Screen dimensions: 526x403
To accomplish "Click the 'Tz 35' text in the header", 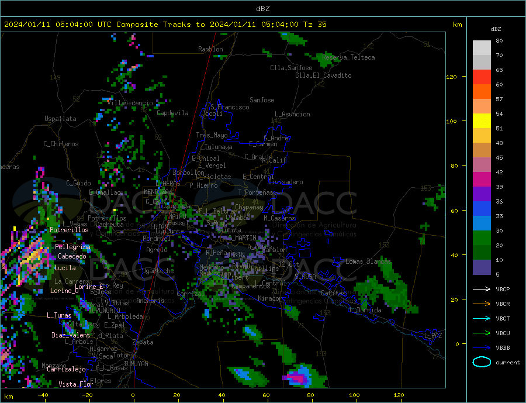I will (x=314, y=24).
